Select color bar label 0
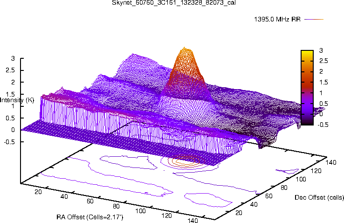 coord(321,114)
